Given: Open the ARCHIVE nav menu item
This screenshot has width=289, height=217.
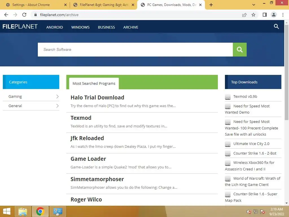Looking at the screenshot, I should 131,27.
